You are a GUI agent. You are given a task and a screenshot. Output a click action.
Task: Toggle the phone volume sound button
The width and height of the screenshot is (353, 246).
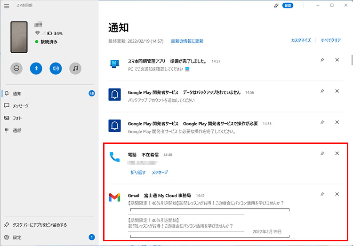coord(56,68)
